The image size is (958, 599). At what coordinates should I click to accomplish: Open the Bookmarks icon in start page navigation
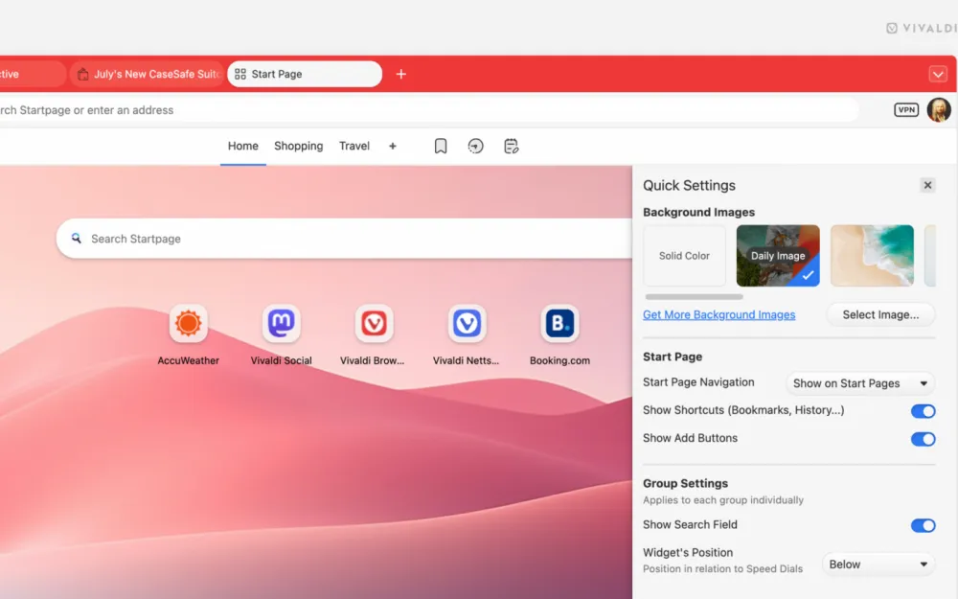[441, 147]
